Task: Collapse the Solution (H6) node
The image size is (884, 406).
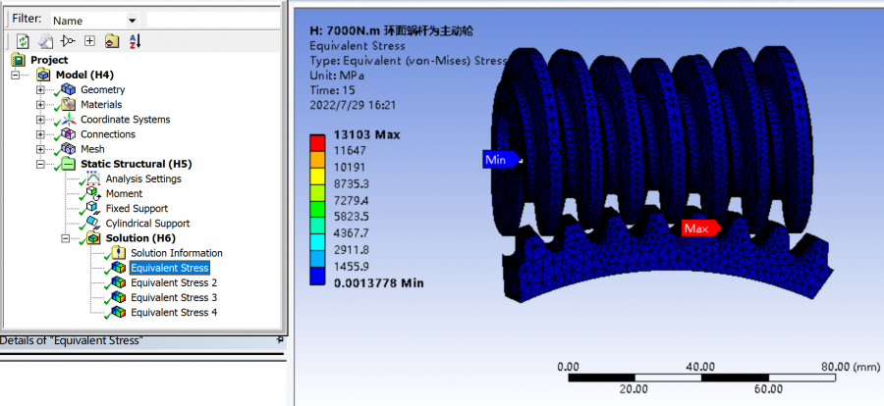Action: pos(66,238)
